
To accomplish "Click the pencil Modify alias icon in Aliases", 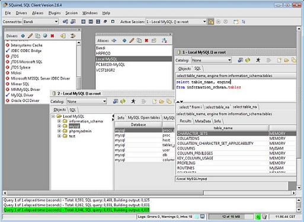I will pos(132,40).
